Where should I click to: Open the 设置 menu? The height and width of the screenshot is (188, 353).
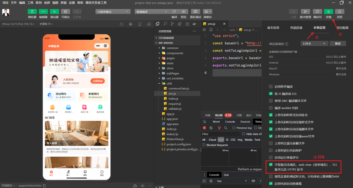coord(72,3)
